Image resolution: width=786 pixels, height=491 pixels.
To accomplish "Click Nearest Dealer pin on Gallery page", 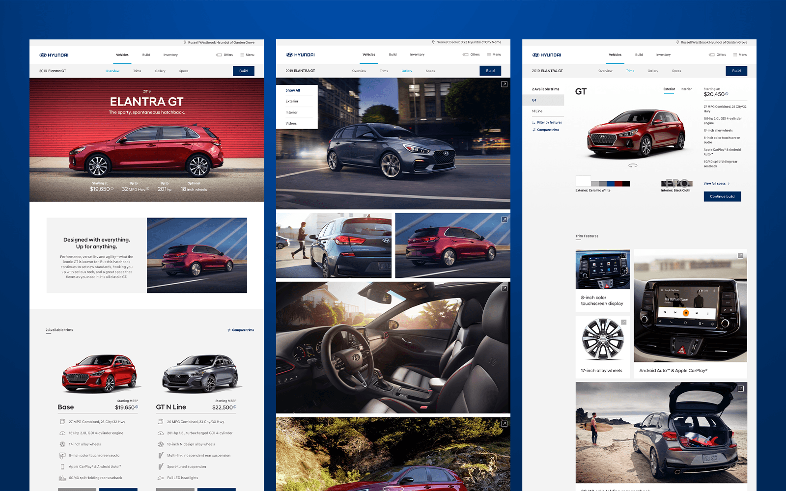I will (x=433, y=42).
